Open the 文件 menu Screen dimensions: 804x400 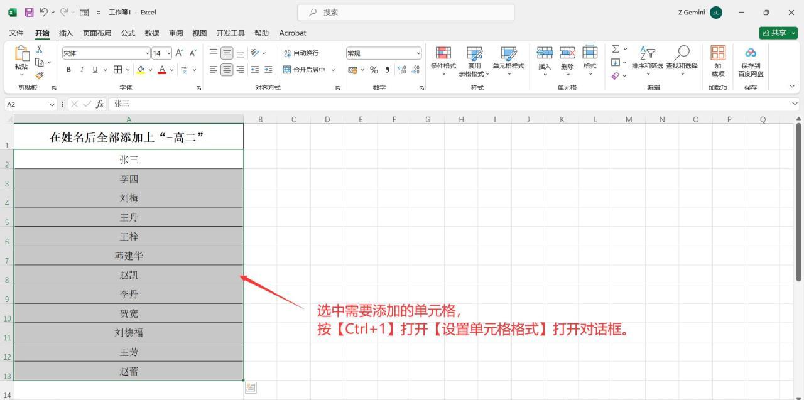pyautogui.click(x=16, y=33)
